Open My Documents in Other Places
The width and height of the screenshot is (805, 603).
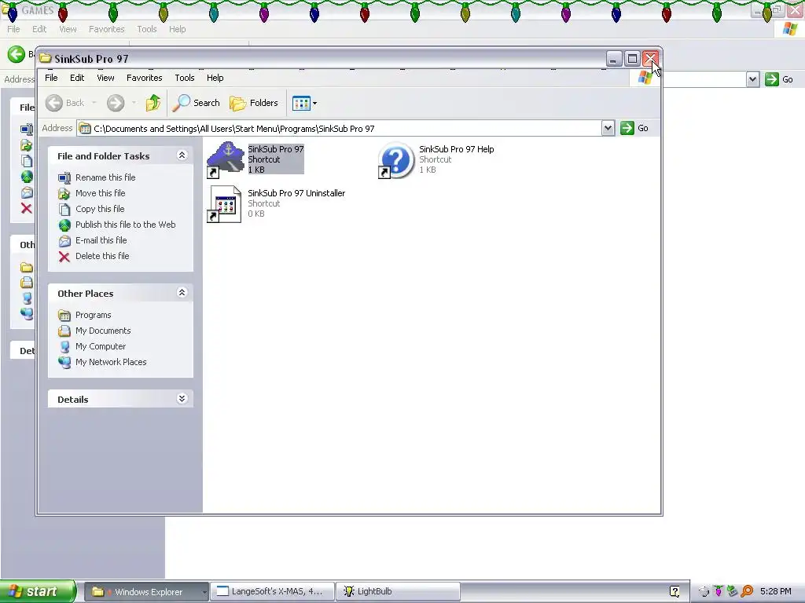pos(103,331)
